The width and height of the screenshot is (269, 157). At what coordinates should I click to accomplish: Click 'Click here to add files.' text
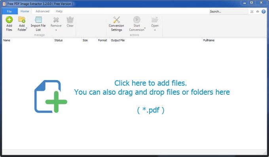tap(150, 83)
